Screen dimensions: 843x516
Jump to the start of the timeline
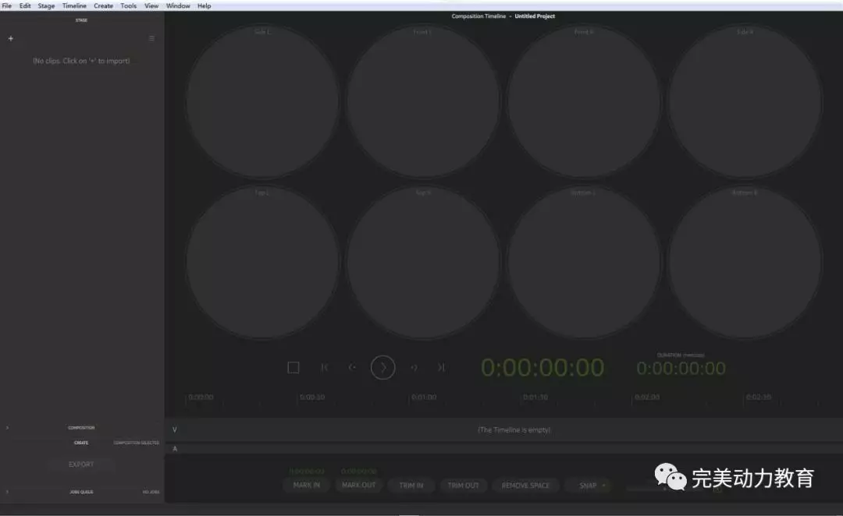325,368
